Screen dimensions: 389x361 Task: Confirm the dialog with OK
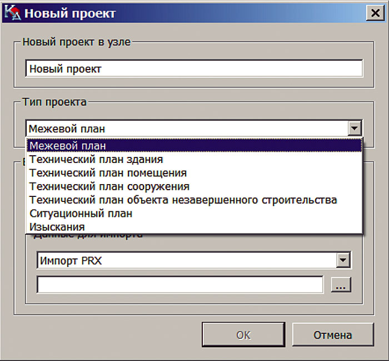pyautogui.click(x=243, y=335)
